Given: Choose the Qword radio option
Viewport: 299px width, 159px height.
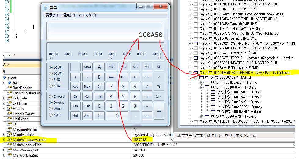Looking at the screenshot, I should point(51,96).
